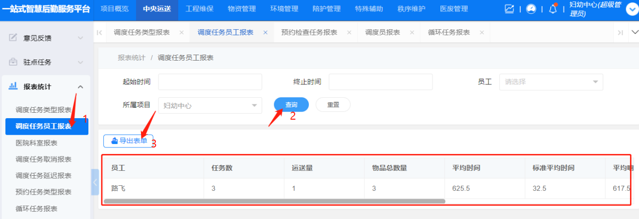Click the 物品总数量 column header
Screen dimensions: 639x219
click(x=405, y=168)
